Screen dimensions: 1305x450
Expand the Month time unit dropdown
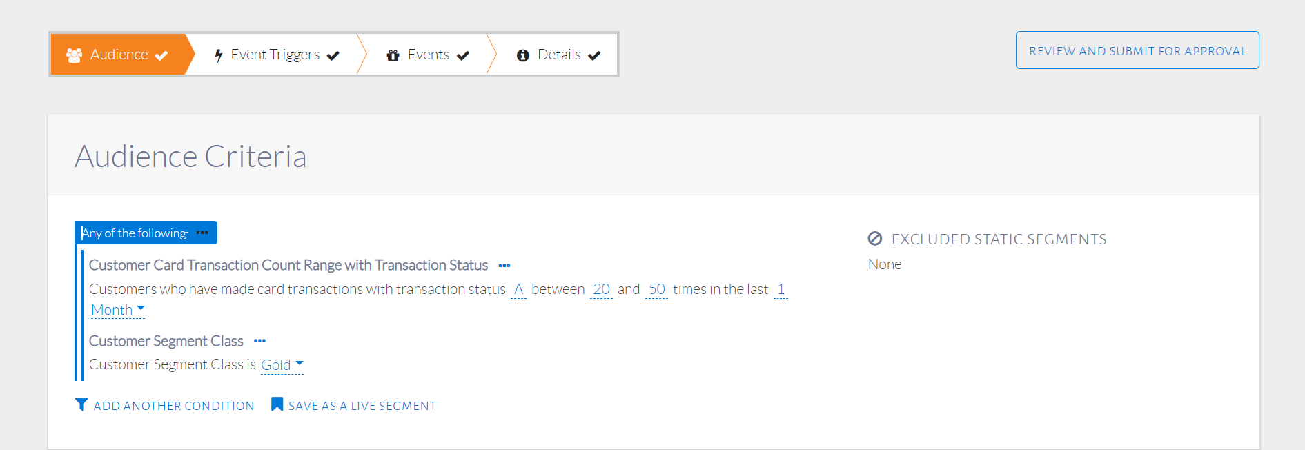117,310
